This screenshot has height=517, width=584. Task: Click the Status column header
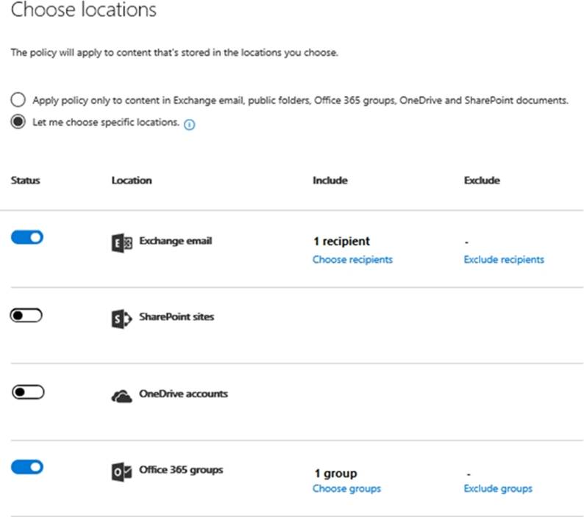(x=26, y=180)
